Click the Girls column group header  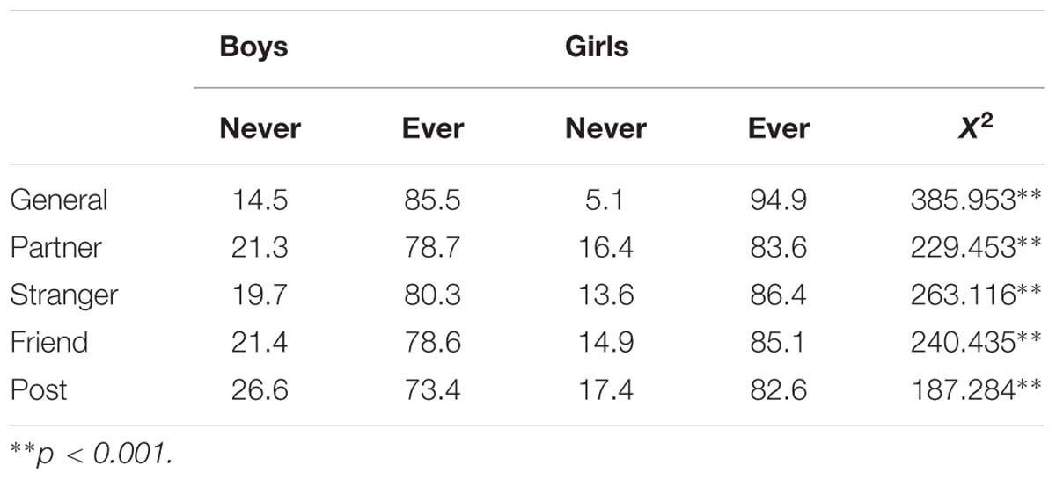coord(597,46)
